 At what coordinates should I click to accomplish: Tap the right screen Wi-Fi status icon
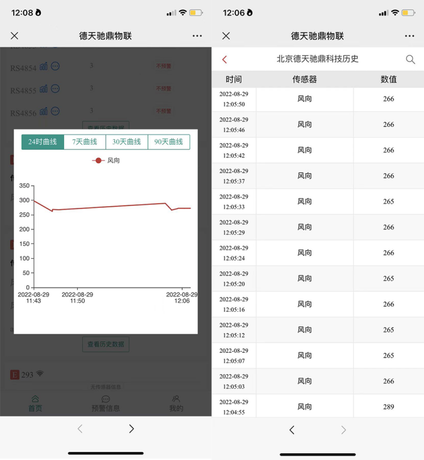(395, 13)
